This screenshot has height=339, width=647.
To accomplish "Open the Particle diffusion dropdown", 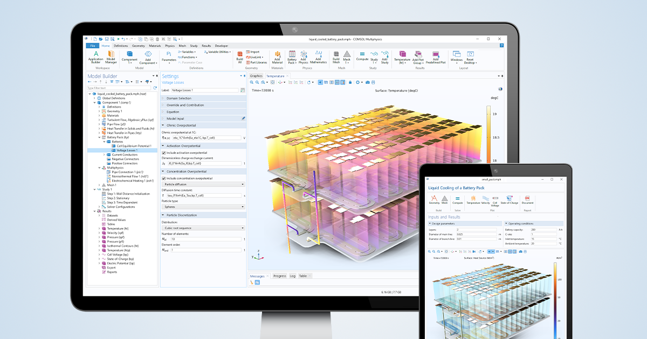I will tap(203, 184).
